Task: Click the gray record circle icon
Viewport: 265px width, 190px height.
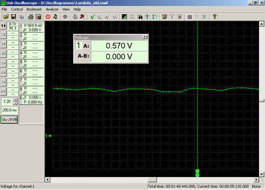Action: pyautogui.click(x=65, y=17)
